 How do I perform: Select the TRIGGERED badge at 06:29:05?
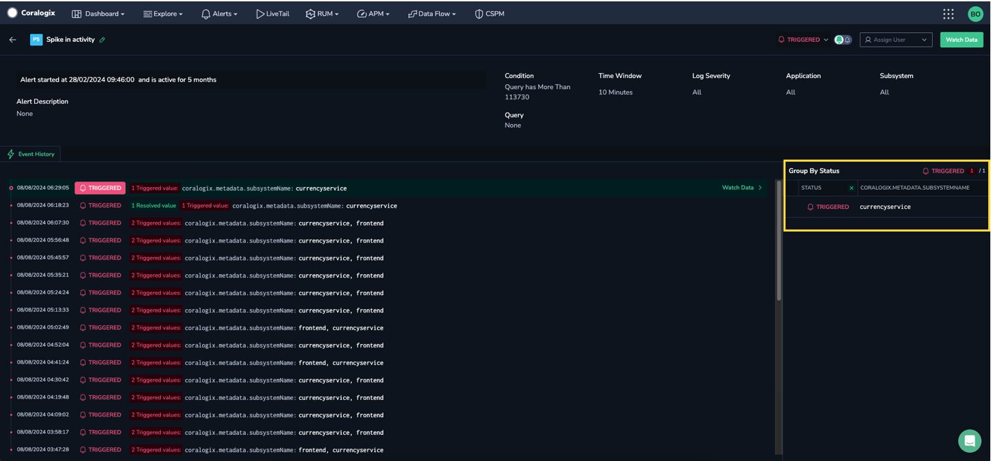click(100, 188)
